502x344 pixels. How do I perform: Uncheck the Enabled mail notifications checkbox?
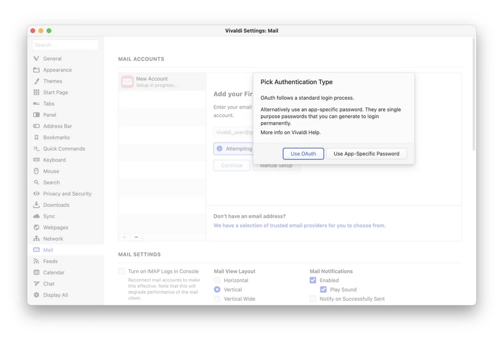[x=313, y=280]
